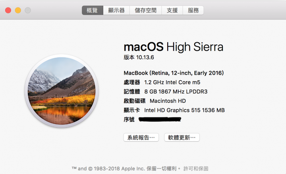Select the macOS High Sierra title
The image size is (286, 174).
(174, 47)
